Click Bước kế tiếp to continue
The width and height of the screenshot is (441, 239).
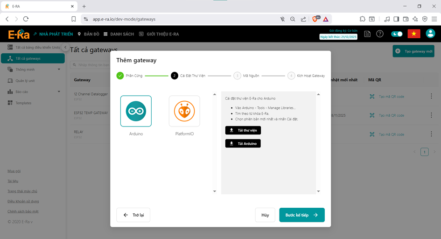(x=301, y=215)
